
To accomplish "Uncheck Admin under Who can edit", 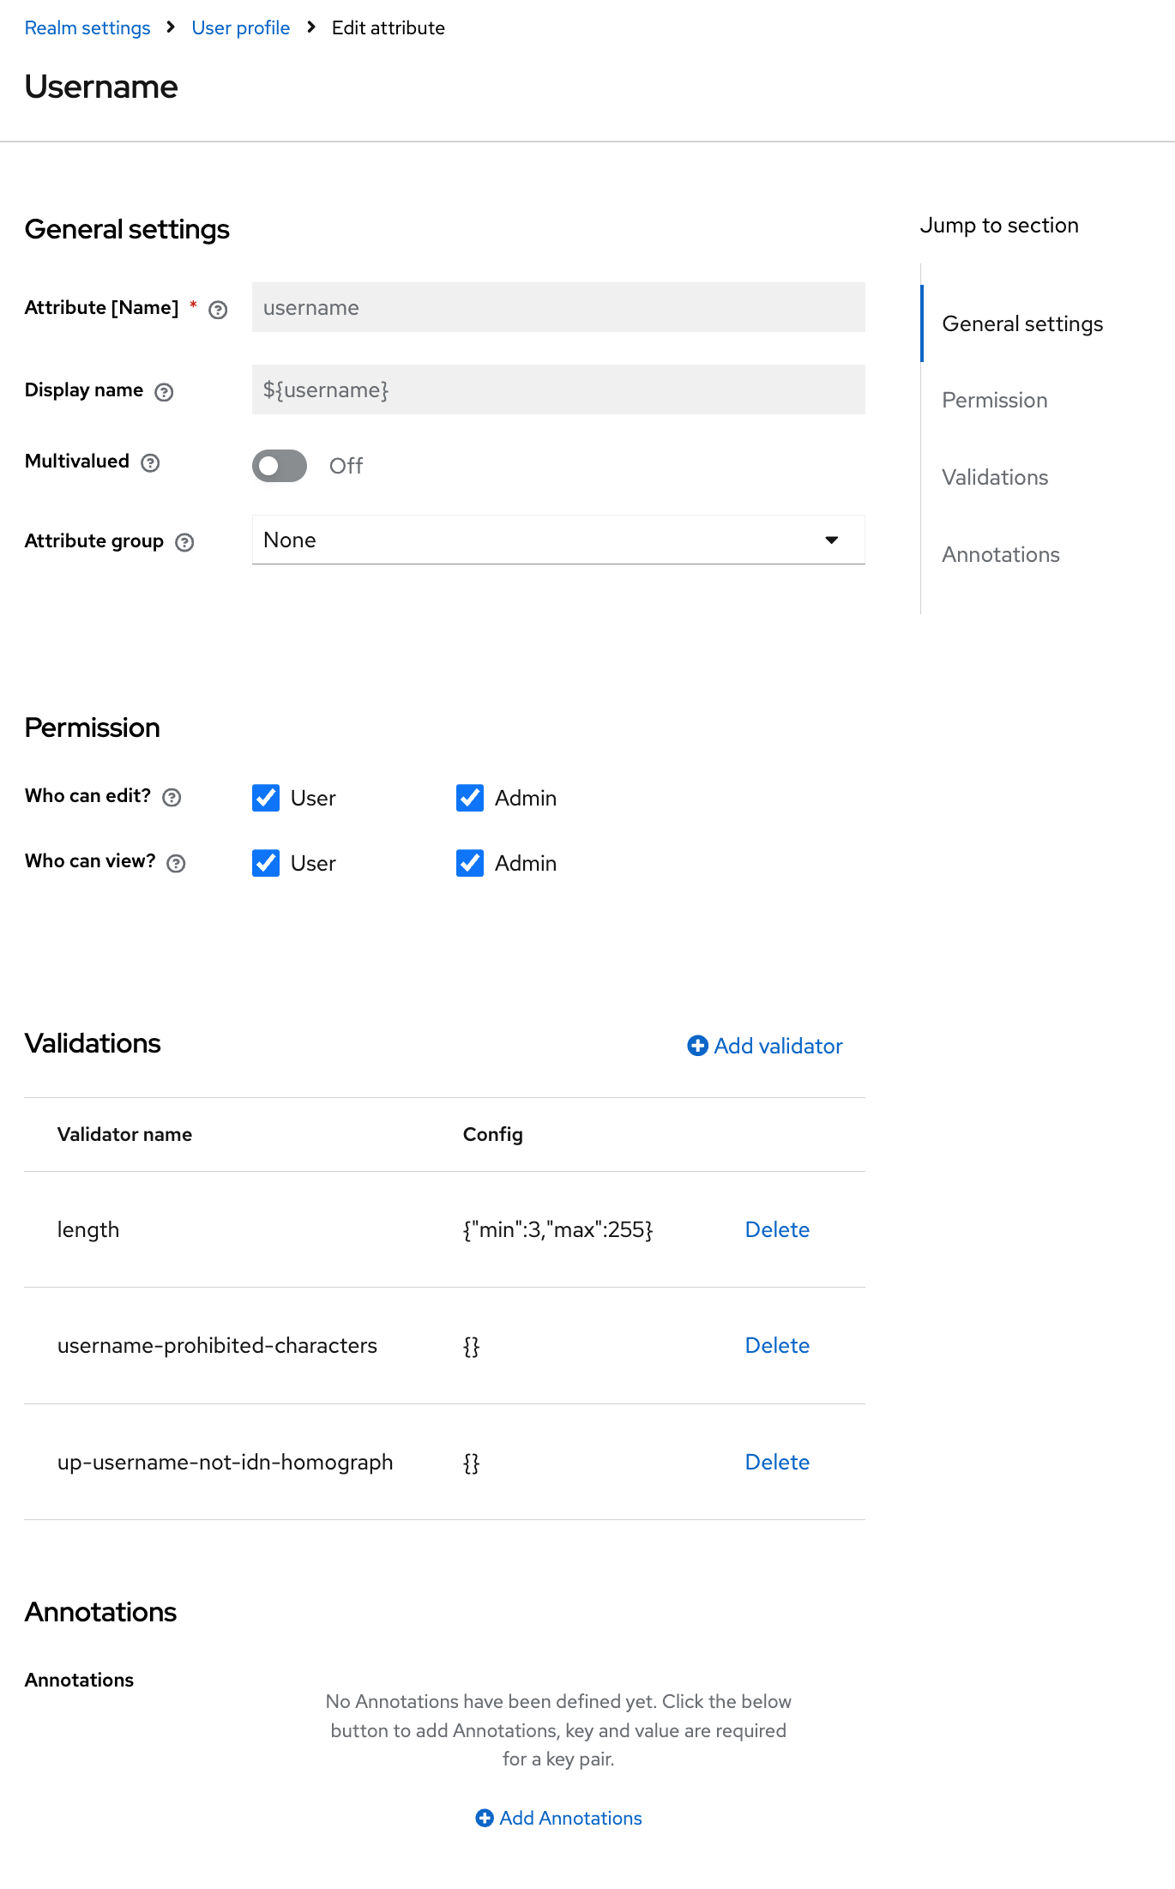I will point(470,798).
